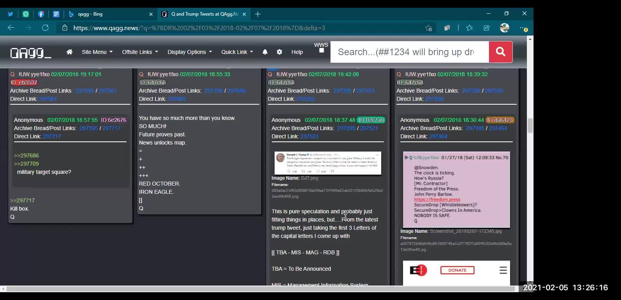Open direct link 297530
The image size is (621, 300).
[x=434, y=99]
